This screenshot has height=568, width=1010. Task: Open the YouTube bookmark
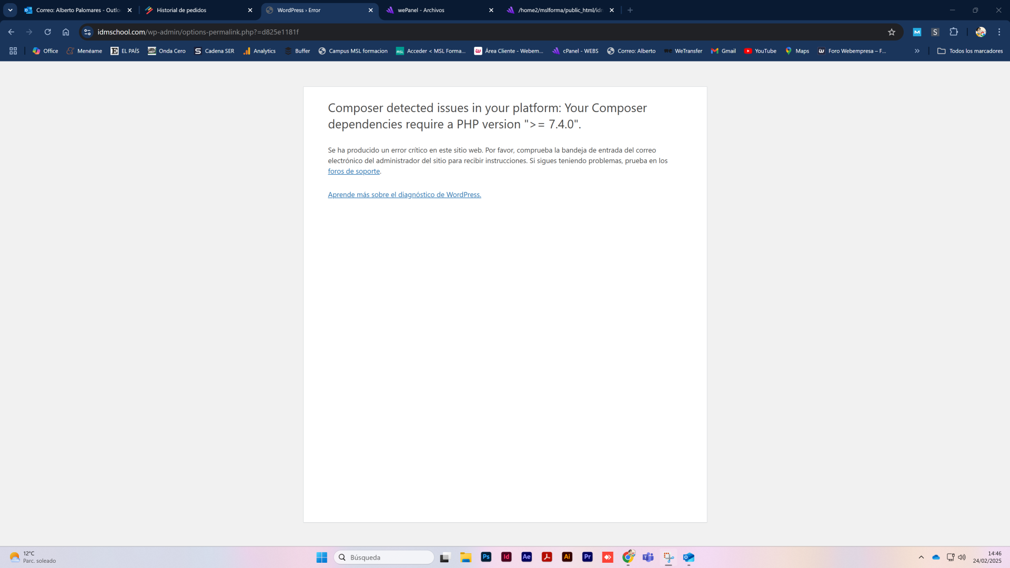point(760,51)
